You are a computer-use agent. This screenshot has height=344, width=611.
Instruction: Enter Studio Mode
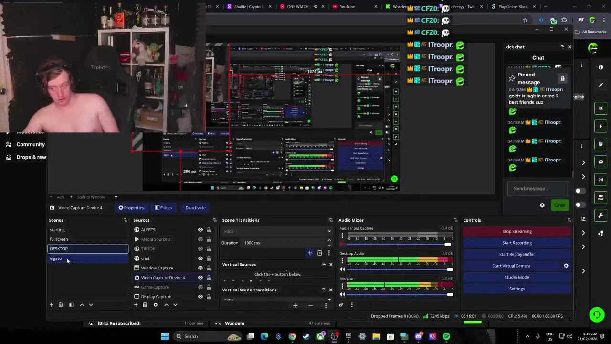click(517, 277)
